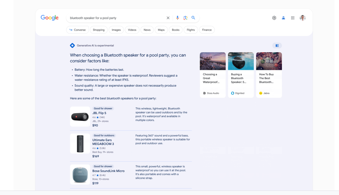The width and height of the screenshot is (339, 195).
Task: Submit search with magnifier icon
Action: pyautogui.click(x=193, y=18)
